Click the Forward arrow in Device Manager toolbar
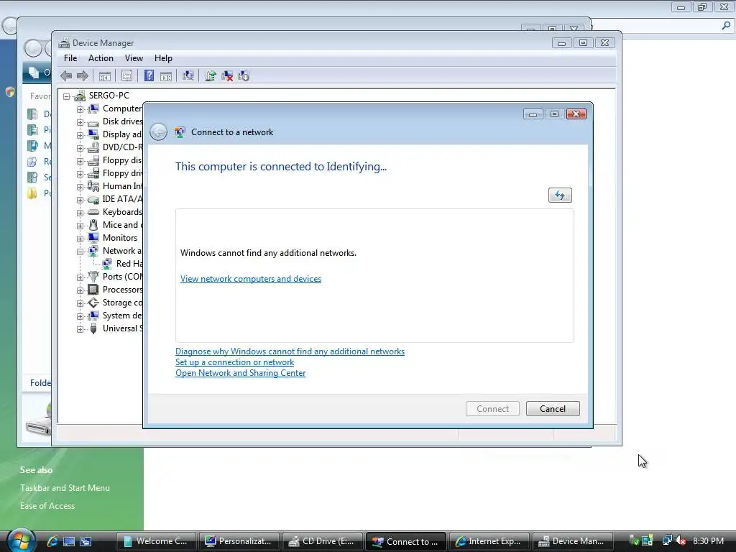Viewport: 736px width, 552px height. (83, 75)
